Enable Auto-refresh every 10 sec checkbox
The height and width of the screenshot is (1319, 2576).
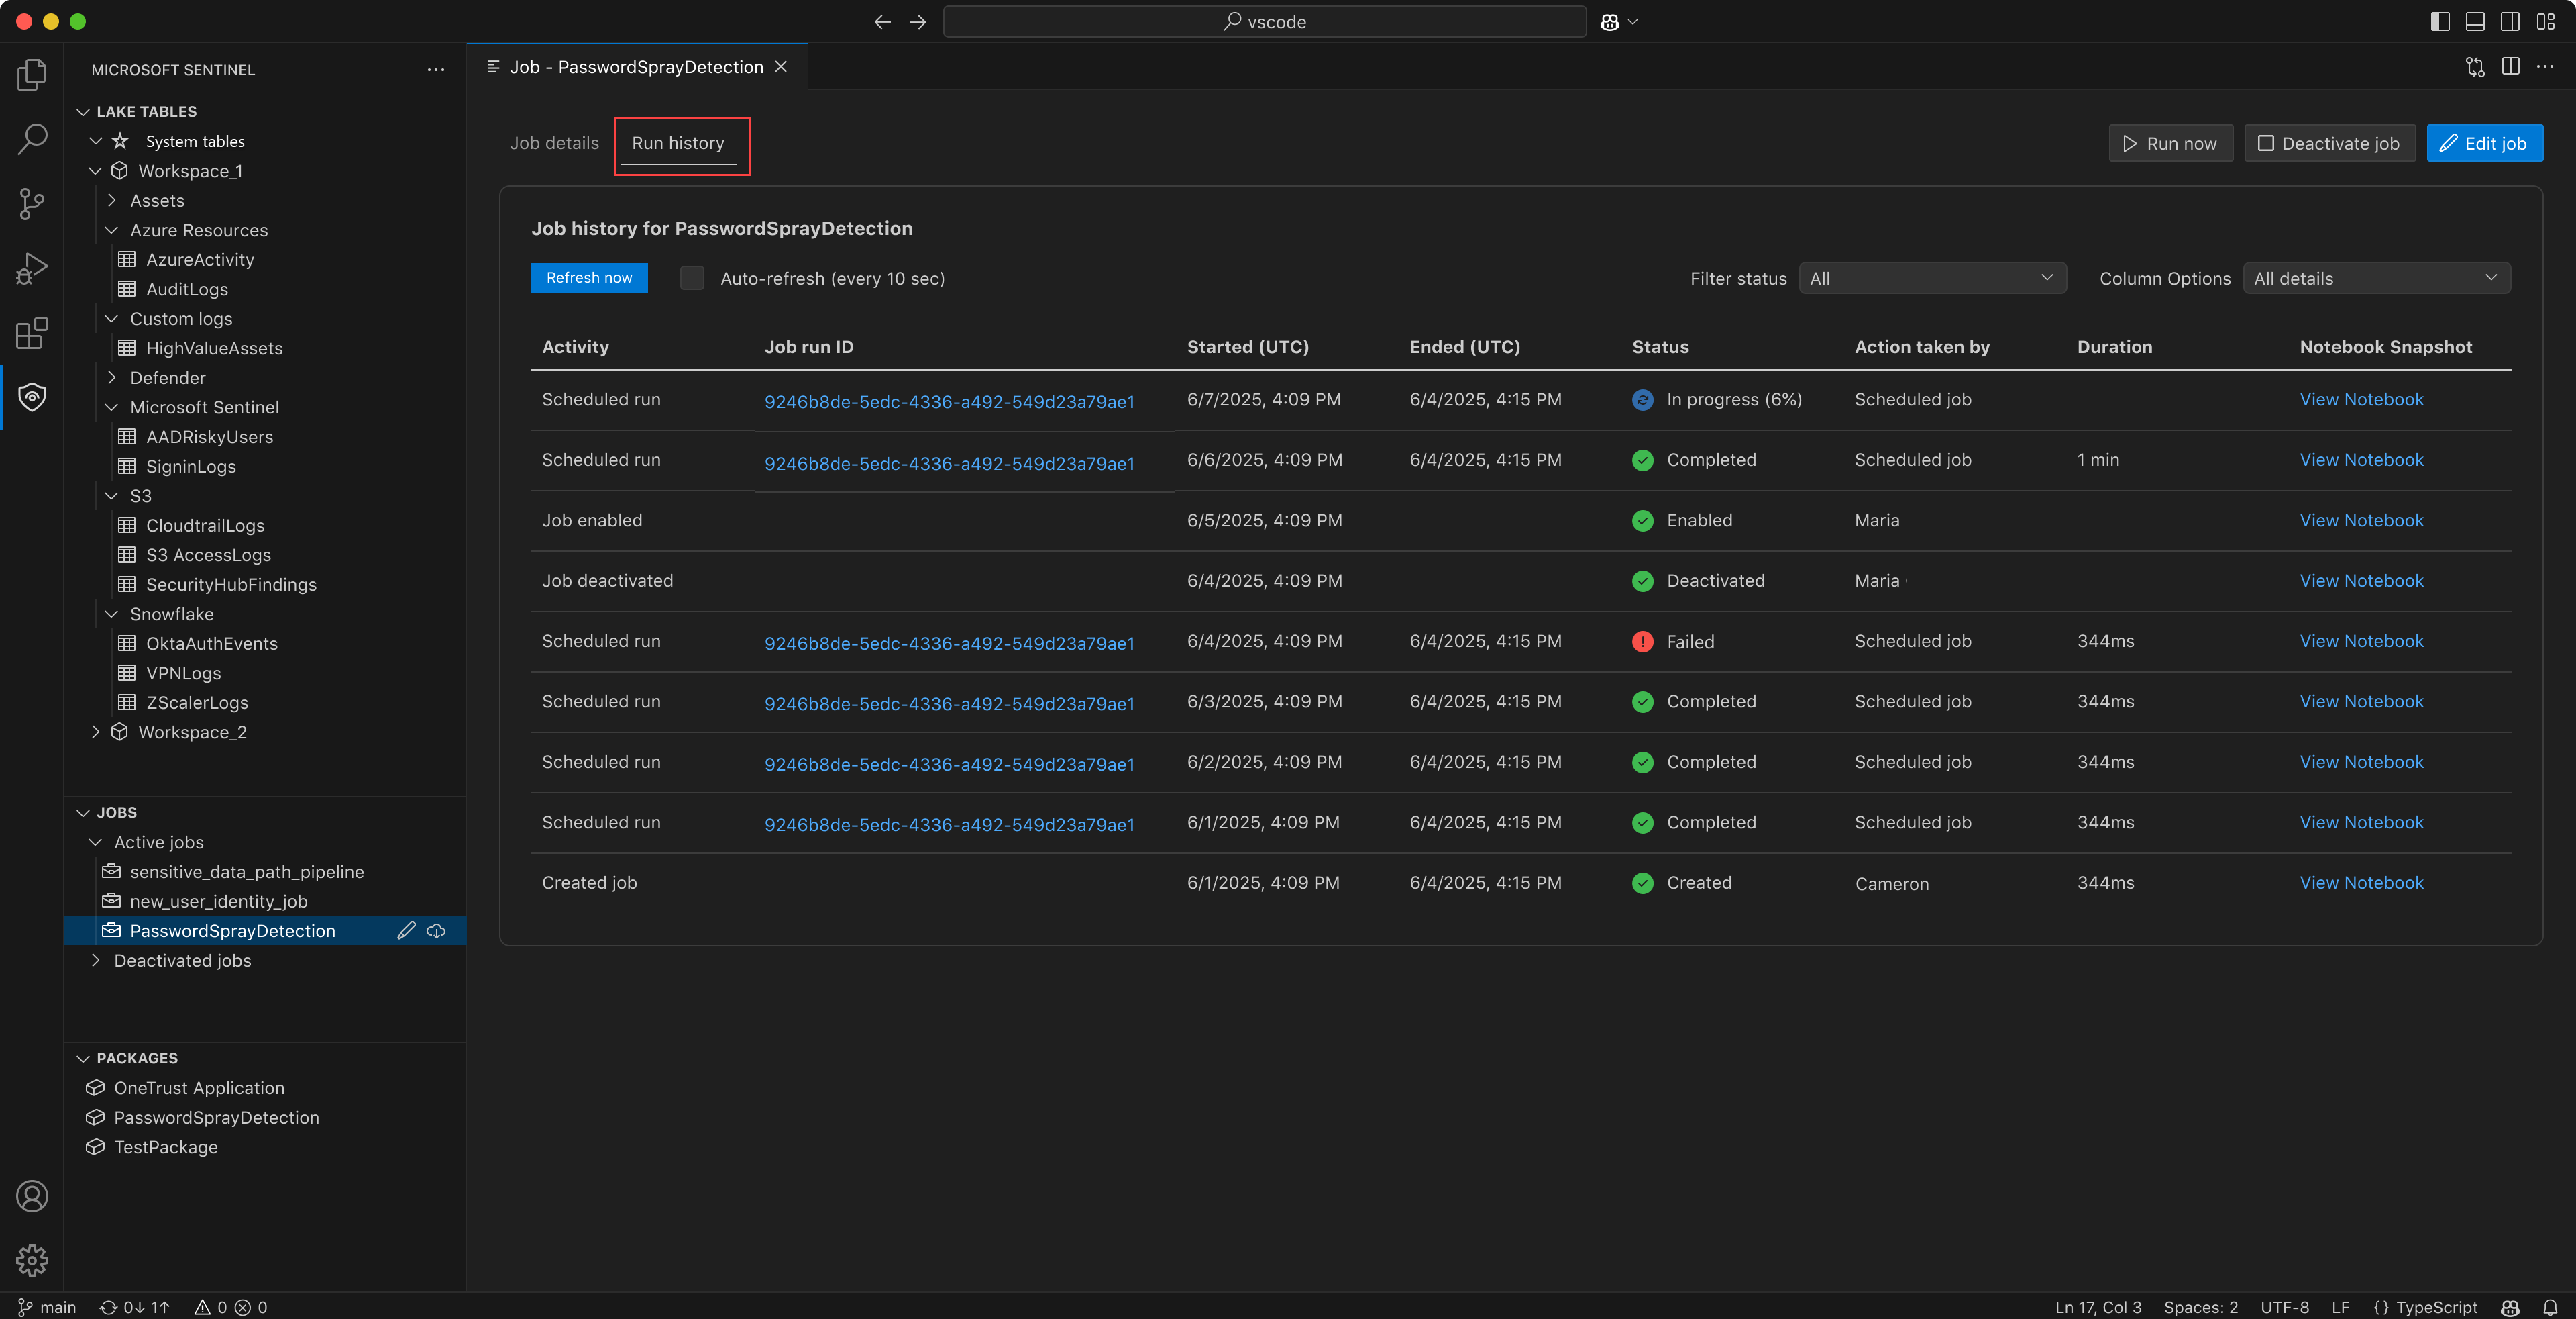692,278
